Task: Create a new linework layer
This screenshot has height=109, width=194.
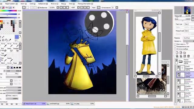Action: click(181, 52)
